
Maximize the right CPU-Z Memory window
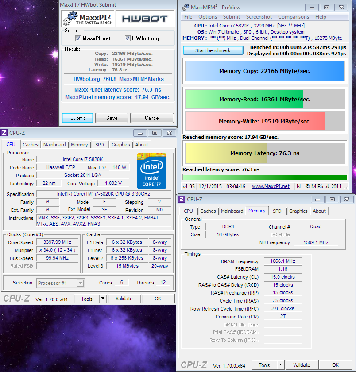(332, 199)
